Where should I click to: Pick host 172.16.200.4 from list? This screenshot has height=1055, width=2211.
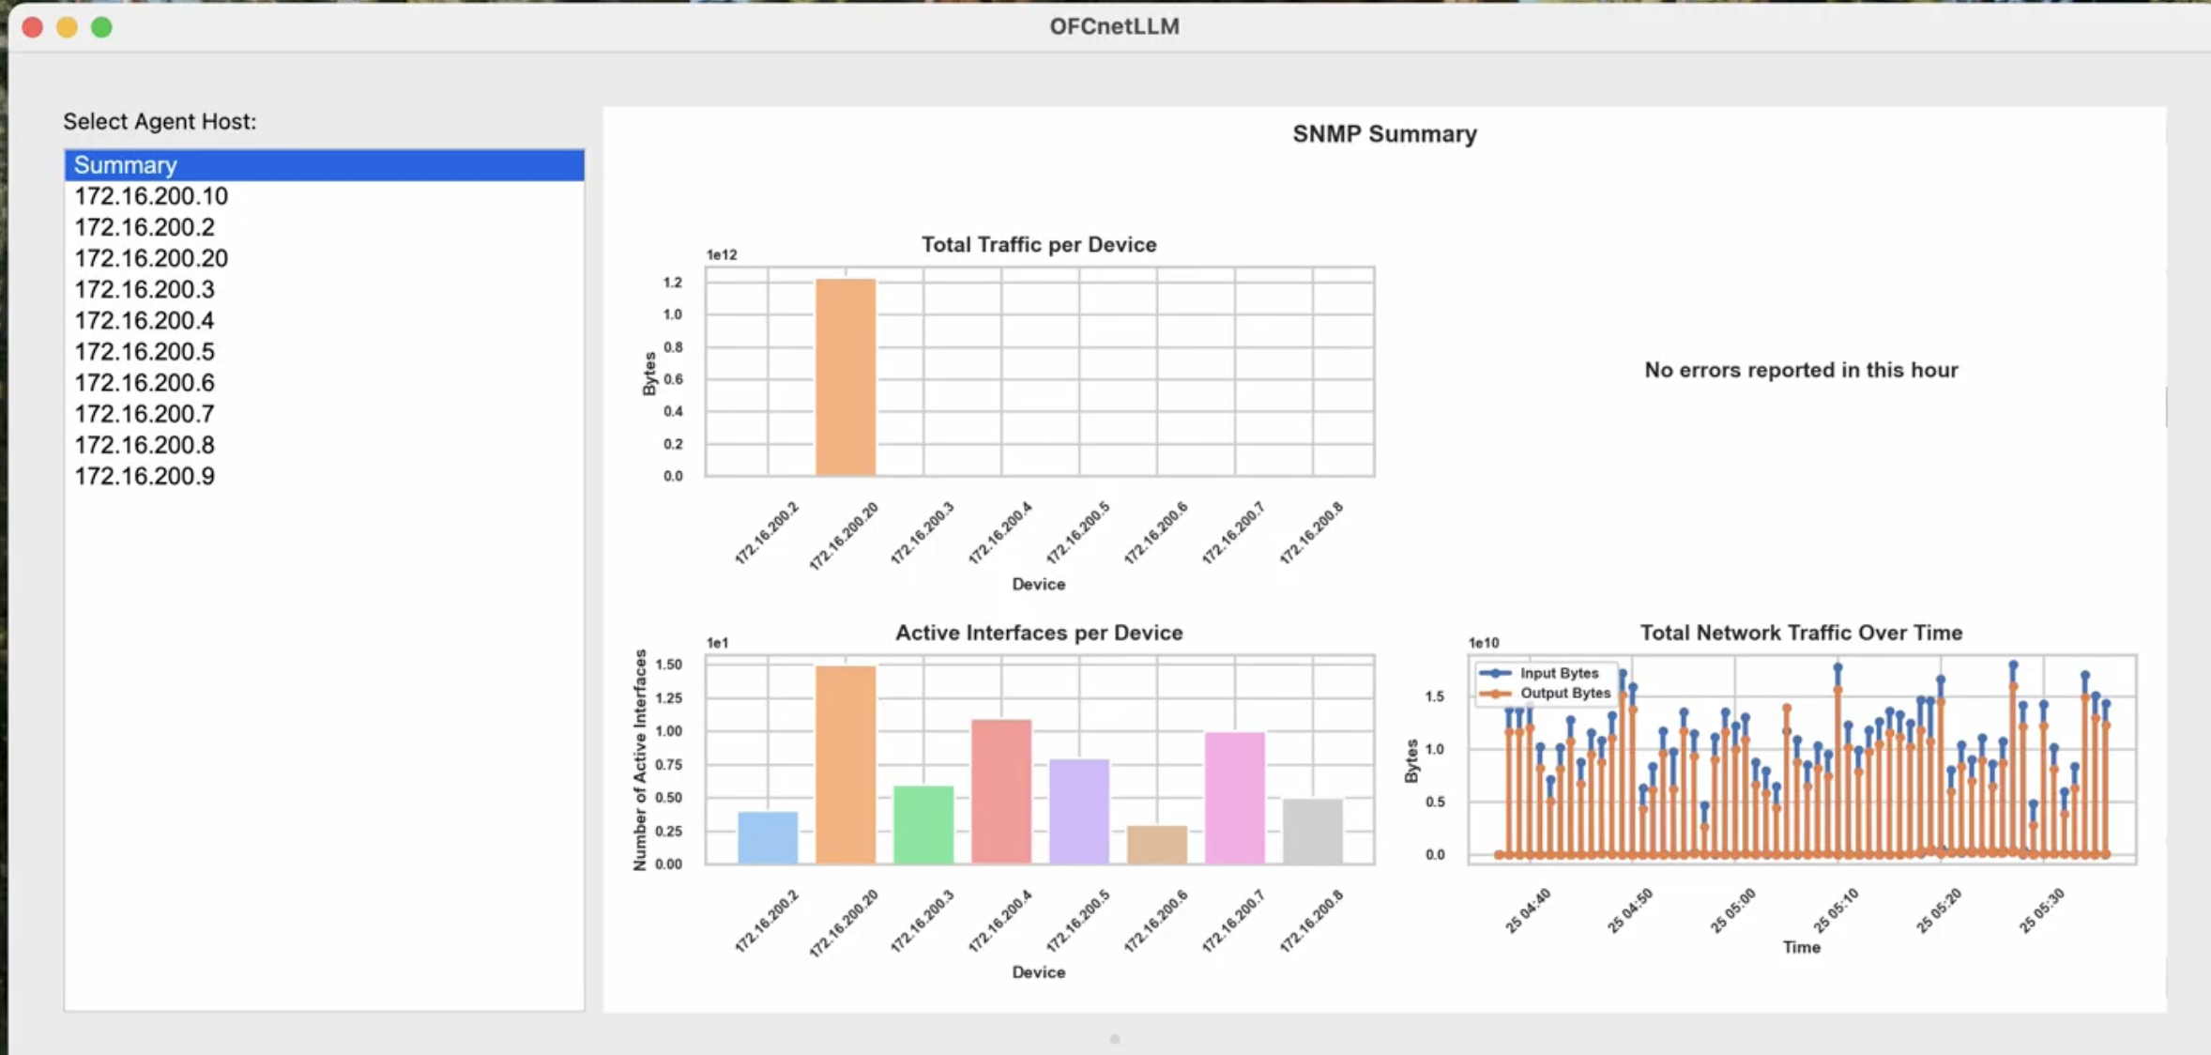[x=145, y=320]
